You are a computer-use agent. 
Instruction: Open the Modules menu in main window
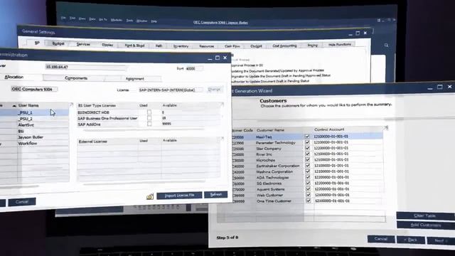point(117,20)
